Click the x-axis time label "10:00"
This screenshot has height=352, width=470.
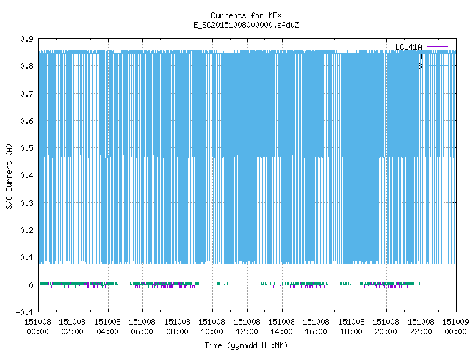(x=212, y=331)
